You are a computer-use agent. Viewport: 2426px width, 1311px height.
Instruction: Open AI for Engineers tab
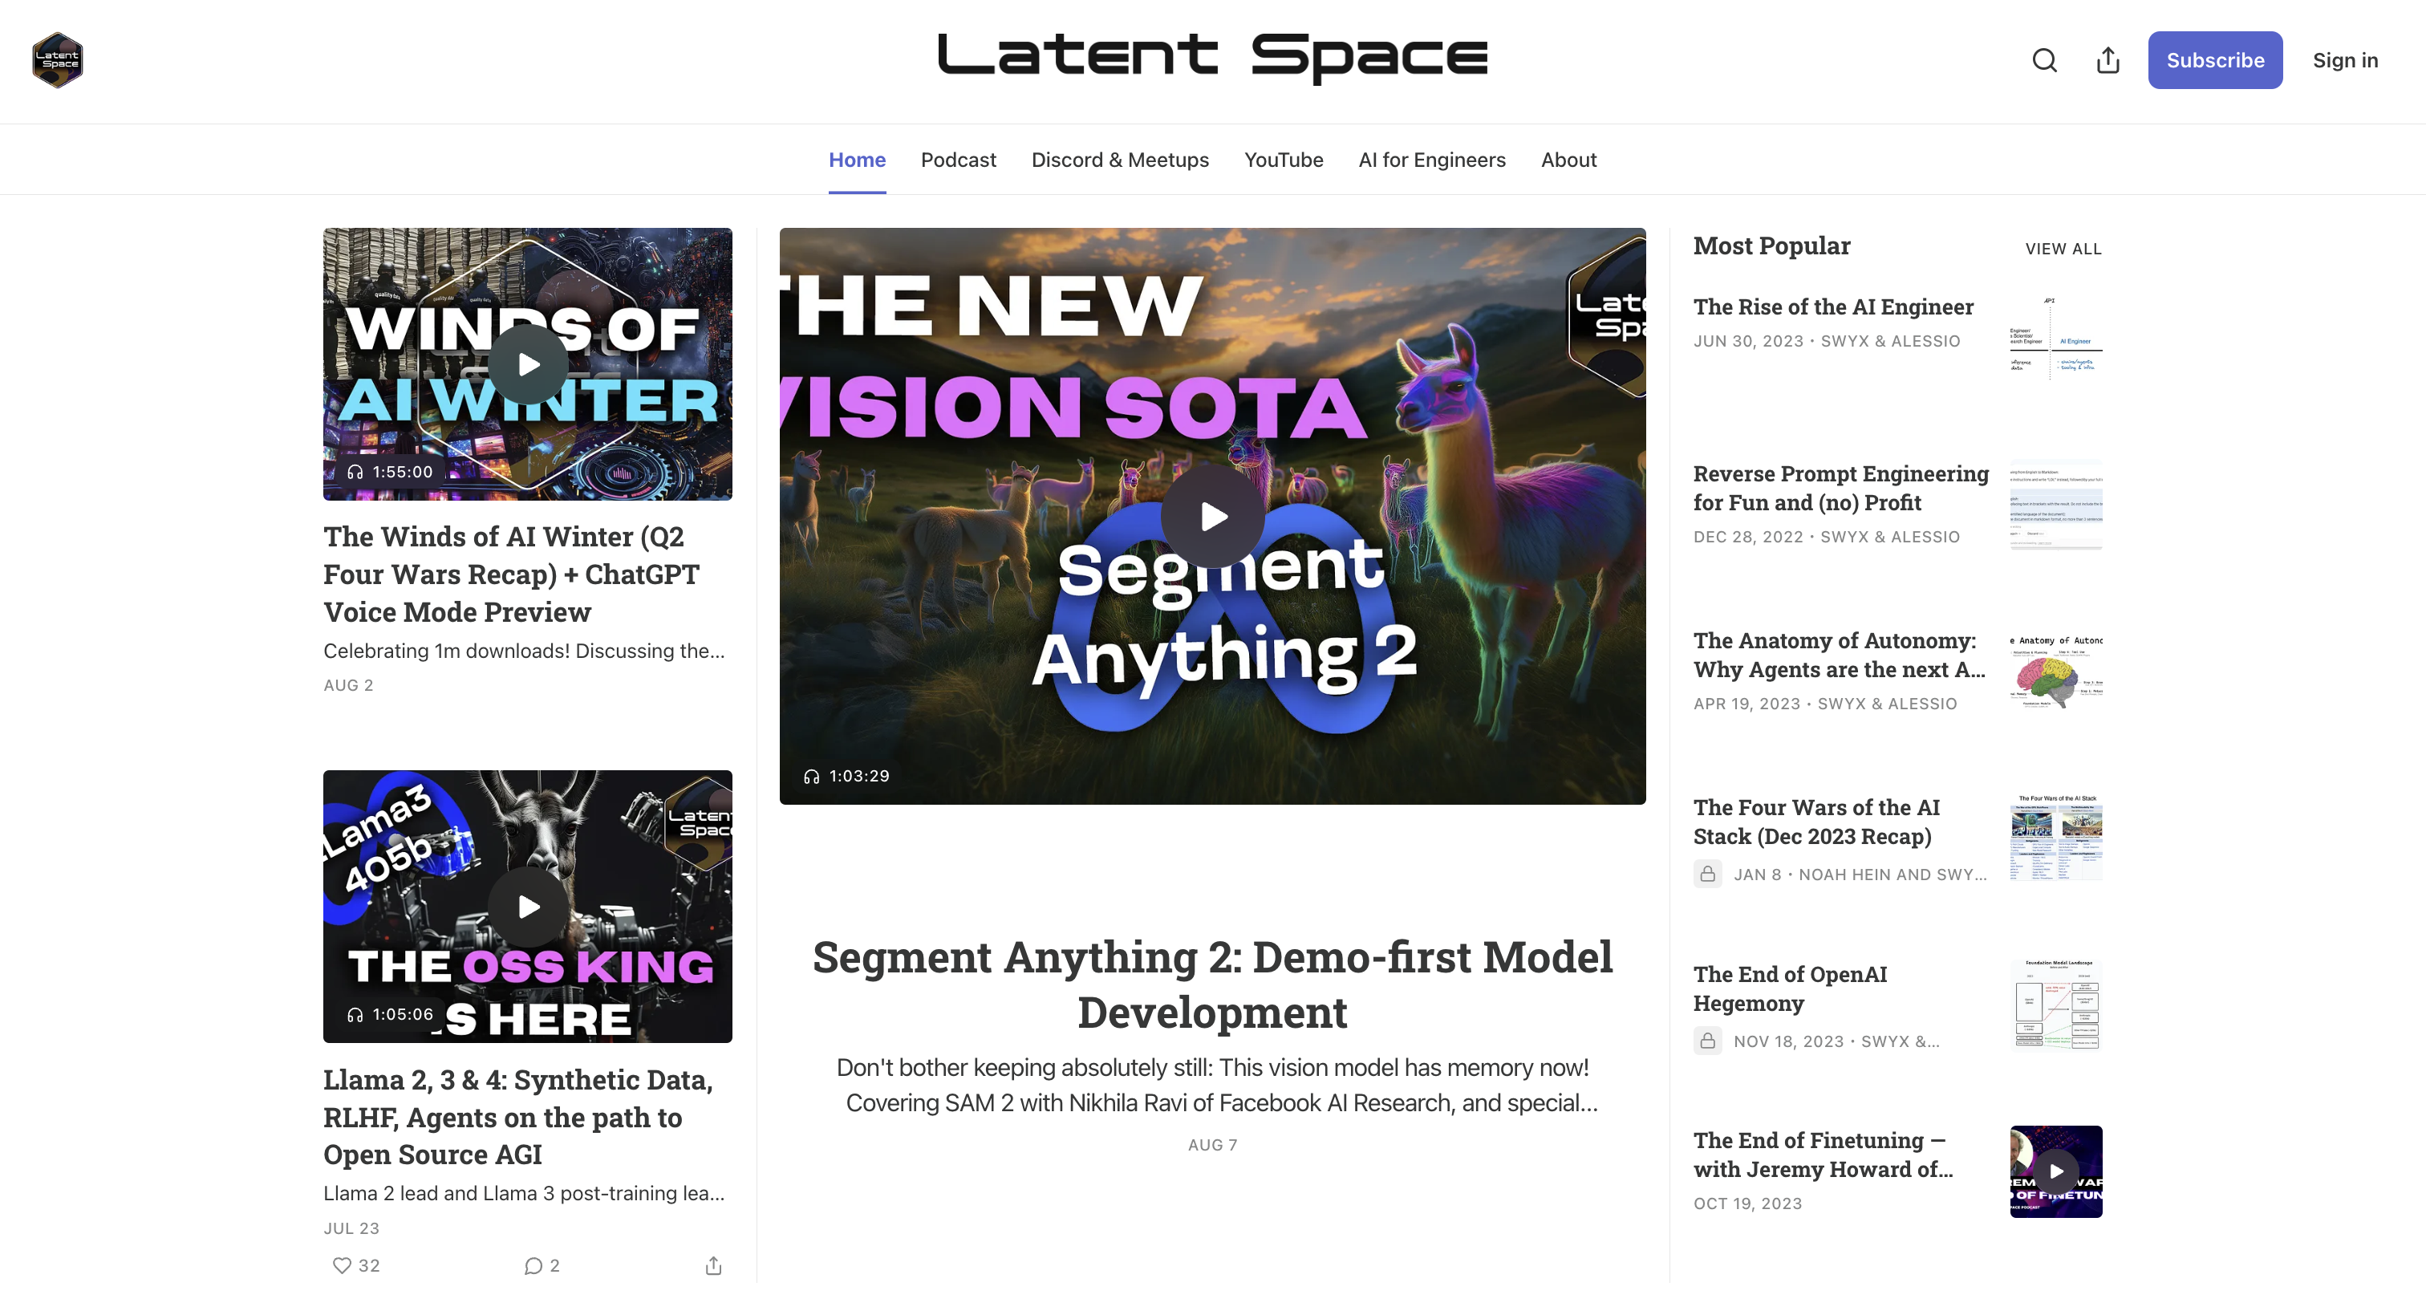(1431, 160)
